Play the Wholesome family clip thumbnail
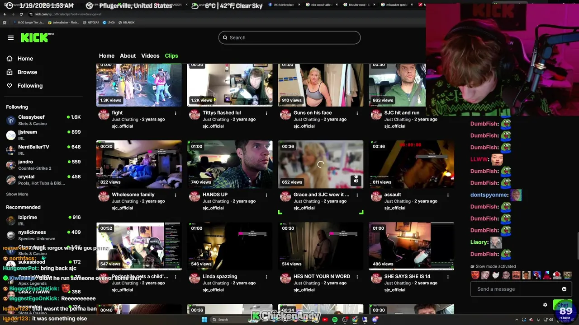The height and width of the screenshot is (325, 579). click(x=139, y=164)
